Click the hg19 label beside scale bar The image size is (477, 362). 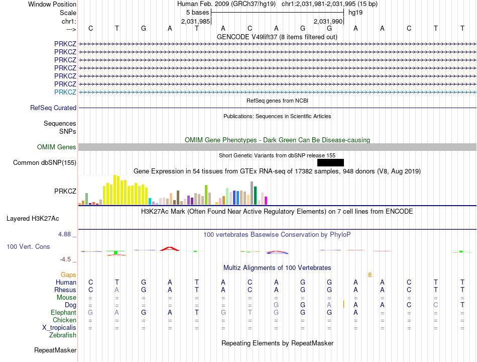[x=355, y=13]
